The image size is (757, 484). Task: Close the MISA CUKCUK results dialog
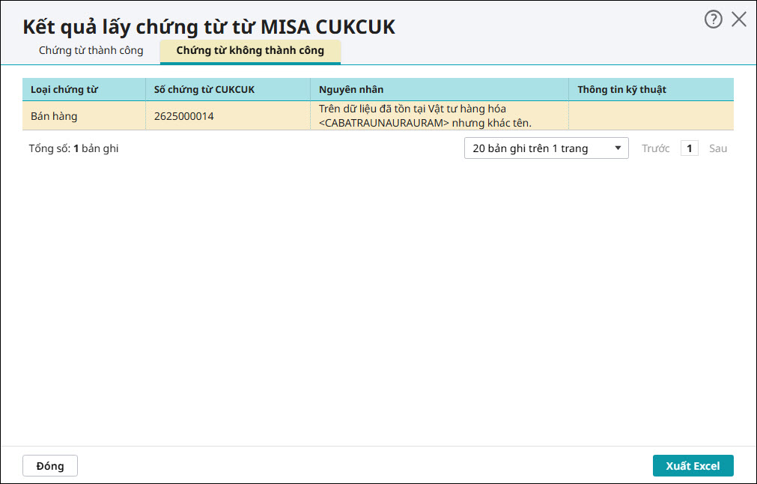click(739, 20)
